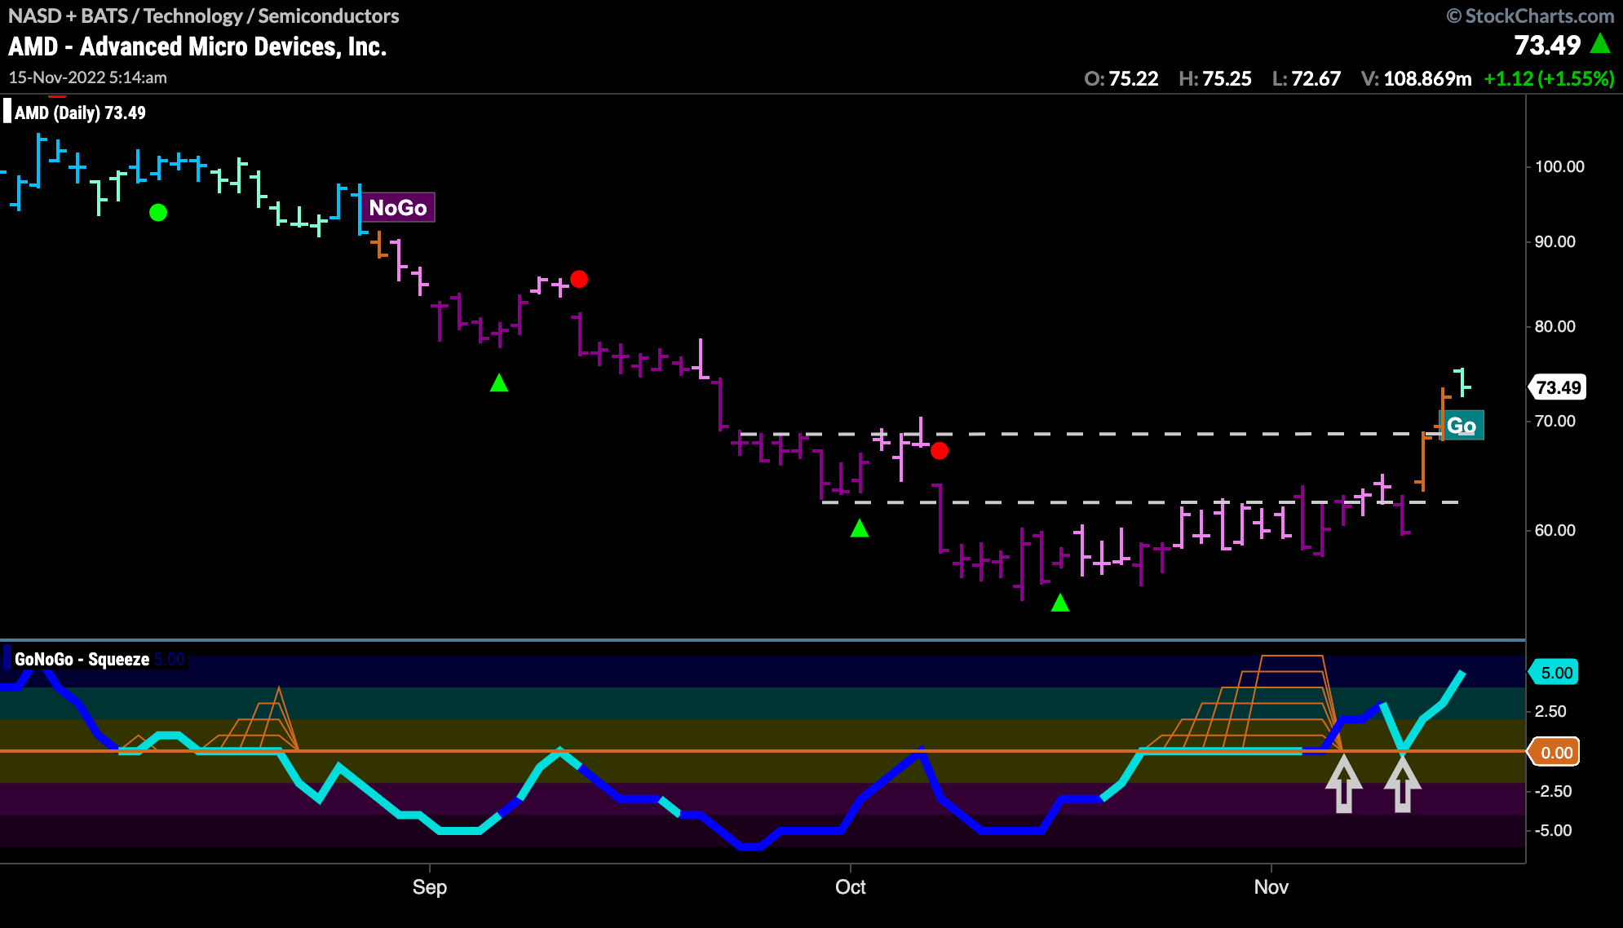
Task: Click the 100.00 price axis label
Action: tap(1559, 166)
